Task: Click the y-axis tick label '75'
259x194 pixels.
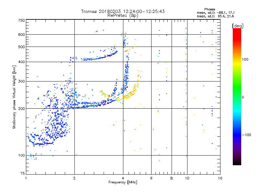Action: pyautogui.click(x=23, y=173)
